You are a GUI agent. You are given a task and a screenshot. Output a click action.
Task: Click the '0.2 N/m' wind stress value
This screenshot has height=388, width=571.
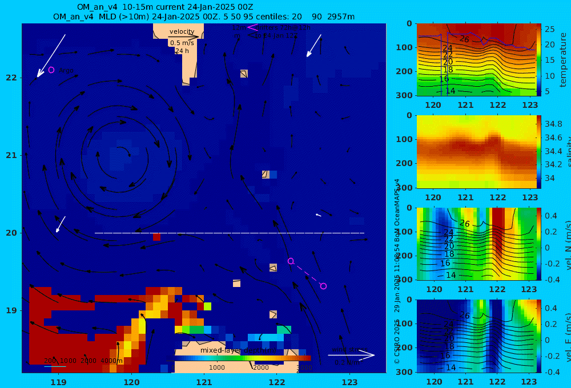coord(347,362)
